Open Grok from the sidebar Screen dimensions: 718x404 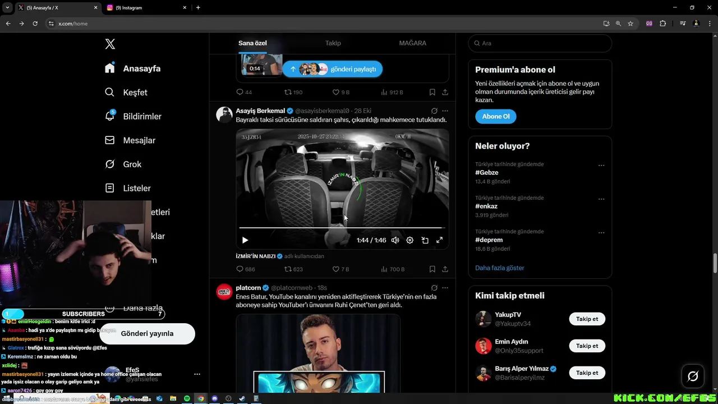click(123, 164)
